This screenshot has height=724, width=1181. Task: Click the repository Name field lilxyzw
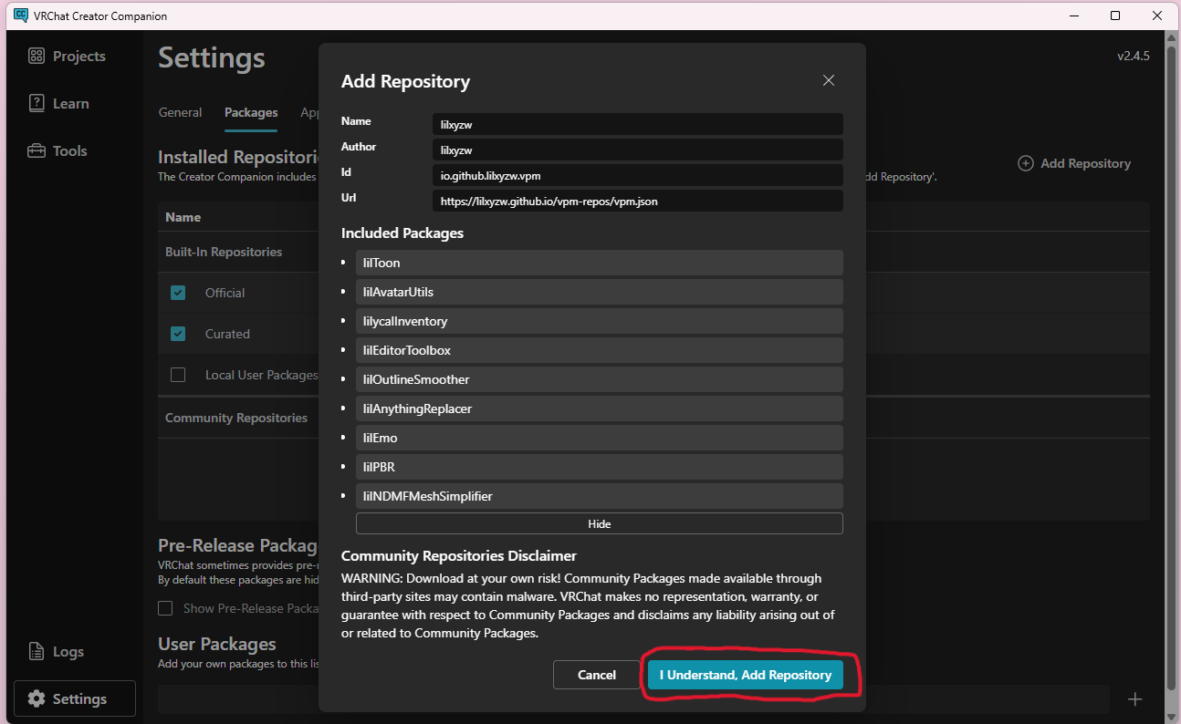coord(637,124)
